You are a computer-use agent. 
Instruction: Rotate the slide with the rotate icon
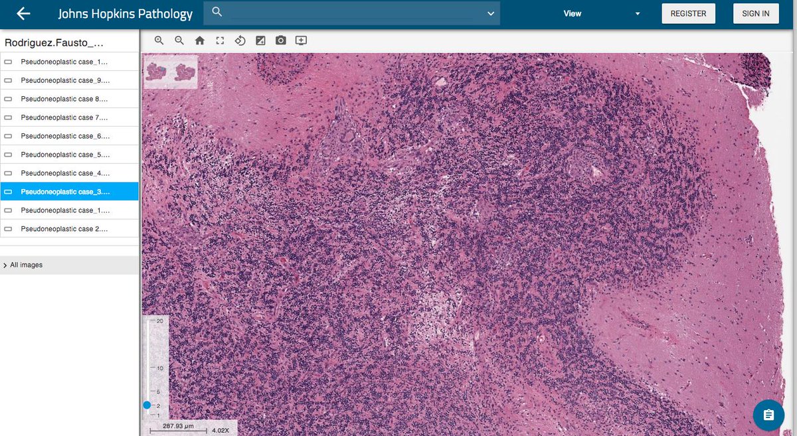pos(240,40)
